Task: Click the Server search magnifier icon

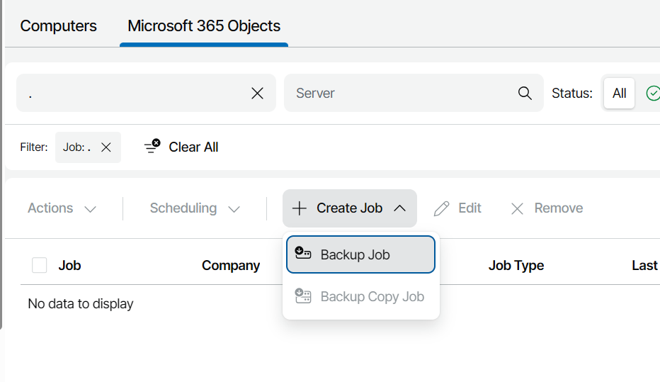Action: pos(525,93)
